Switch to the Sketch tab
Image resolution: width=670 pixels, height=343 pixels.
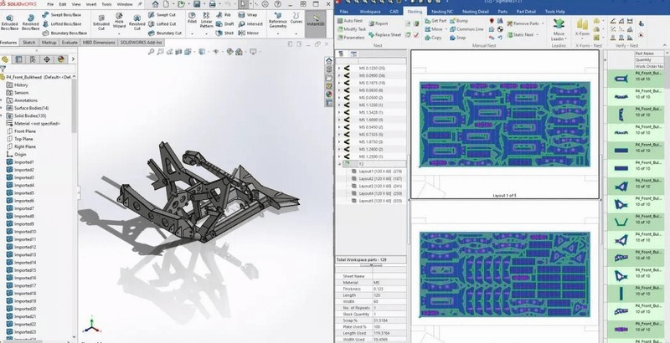28,41
